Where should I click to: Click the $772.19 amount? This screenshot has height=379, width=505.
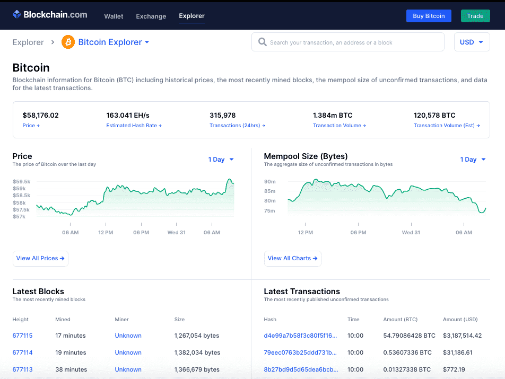454,369
